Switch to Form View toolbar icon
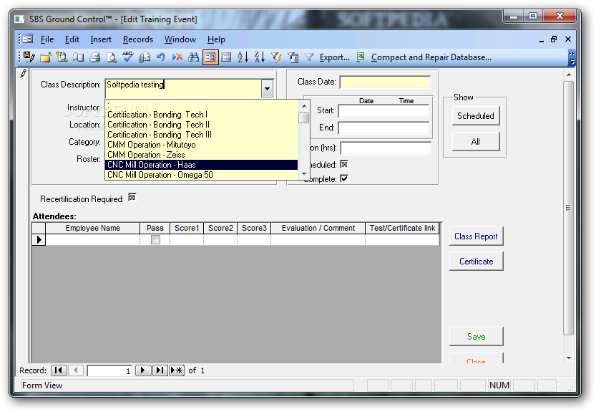The width and height of the screenshot is (596, 412). point(210,57)
